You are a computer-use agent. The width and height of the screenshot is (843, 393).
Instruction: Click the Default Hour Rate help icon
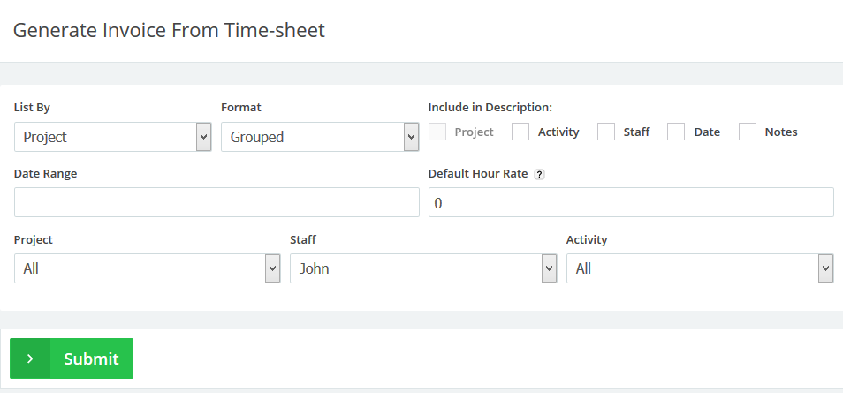click(540, 174)
